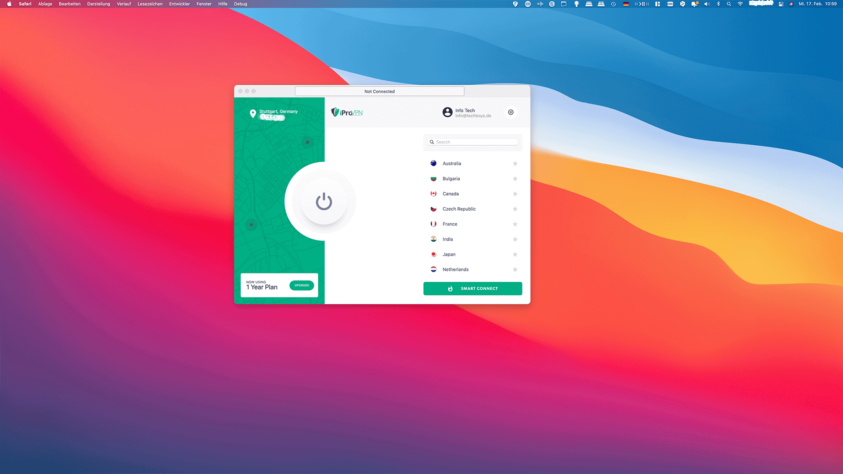Open the Safari menu bar item
Image resolution: width=843 pixels, height=474 pixels.
tap(26, 4)
